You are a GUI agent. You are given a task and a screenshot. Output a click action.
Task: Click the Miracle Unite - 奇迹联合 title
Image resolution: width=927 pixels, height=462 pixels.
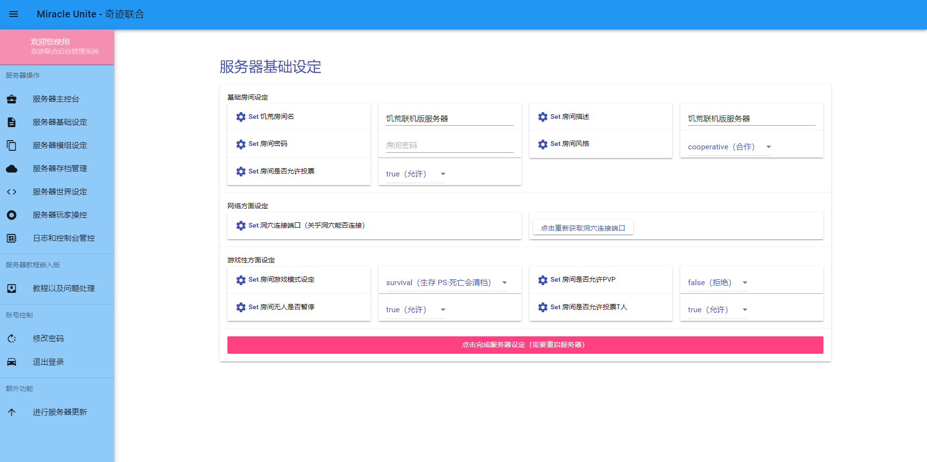pyautogui.click(x=90, y=14)
